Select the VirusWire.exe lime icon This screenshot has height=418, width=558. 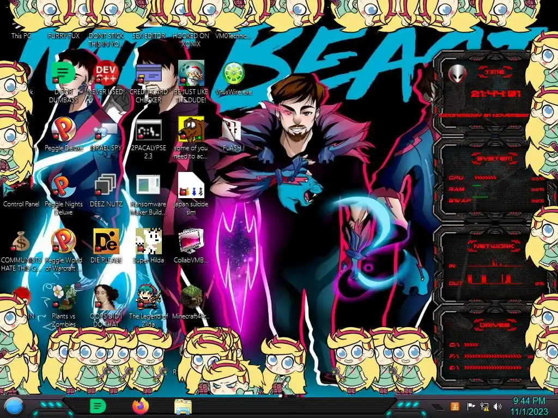pyautogui.click(x=233, y=73)
